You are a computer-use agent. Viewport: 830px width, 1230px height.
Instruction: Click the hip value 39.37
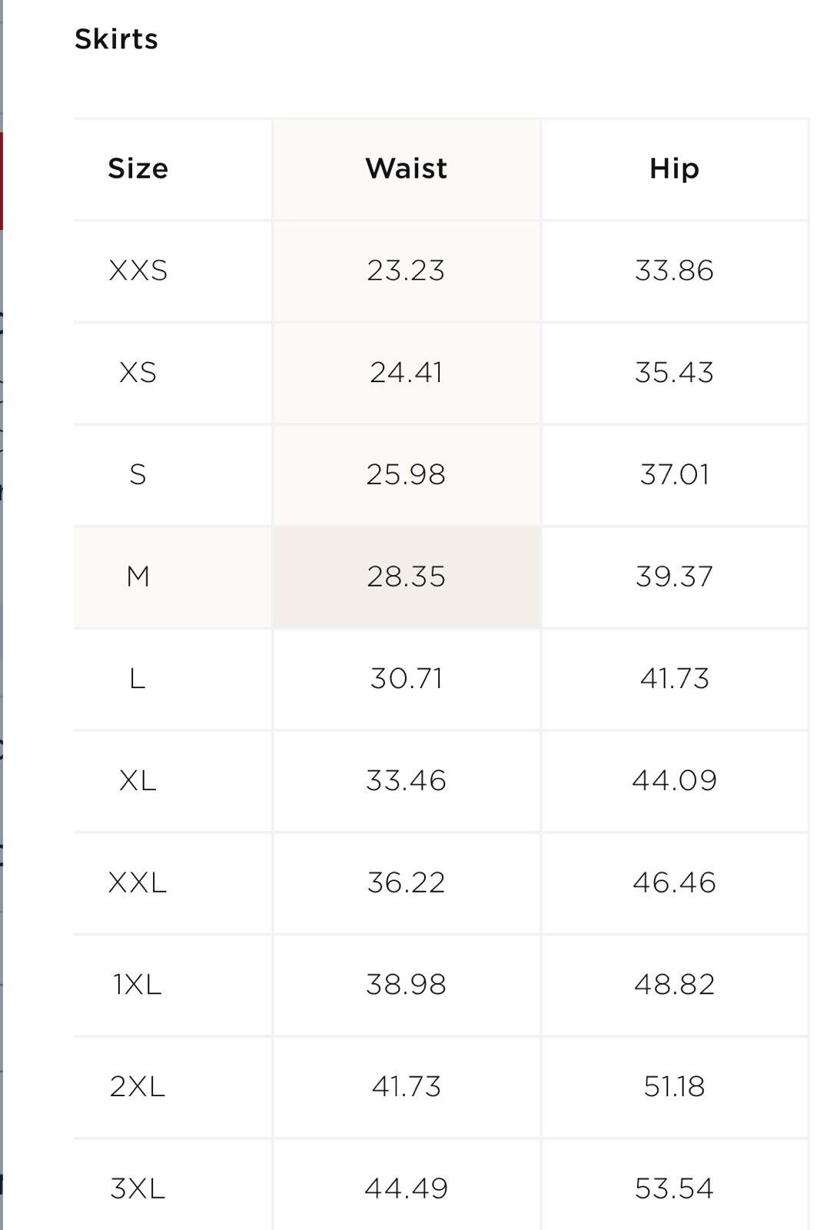[674, 577]
